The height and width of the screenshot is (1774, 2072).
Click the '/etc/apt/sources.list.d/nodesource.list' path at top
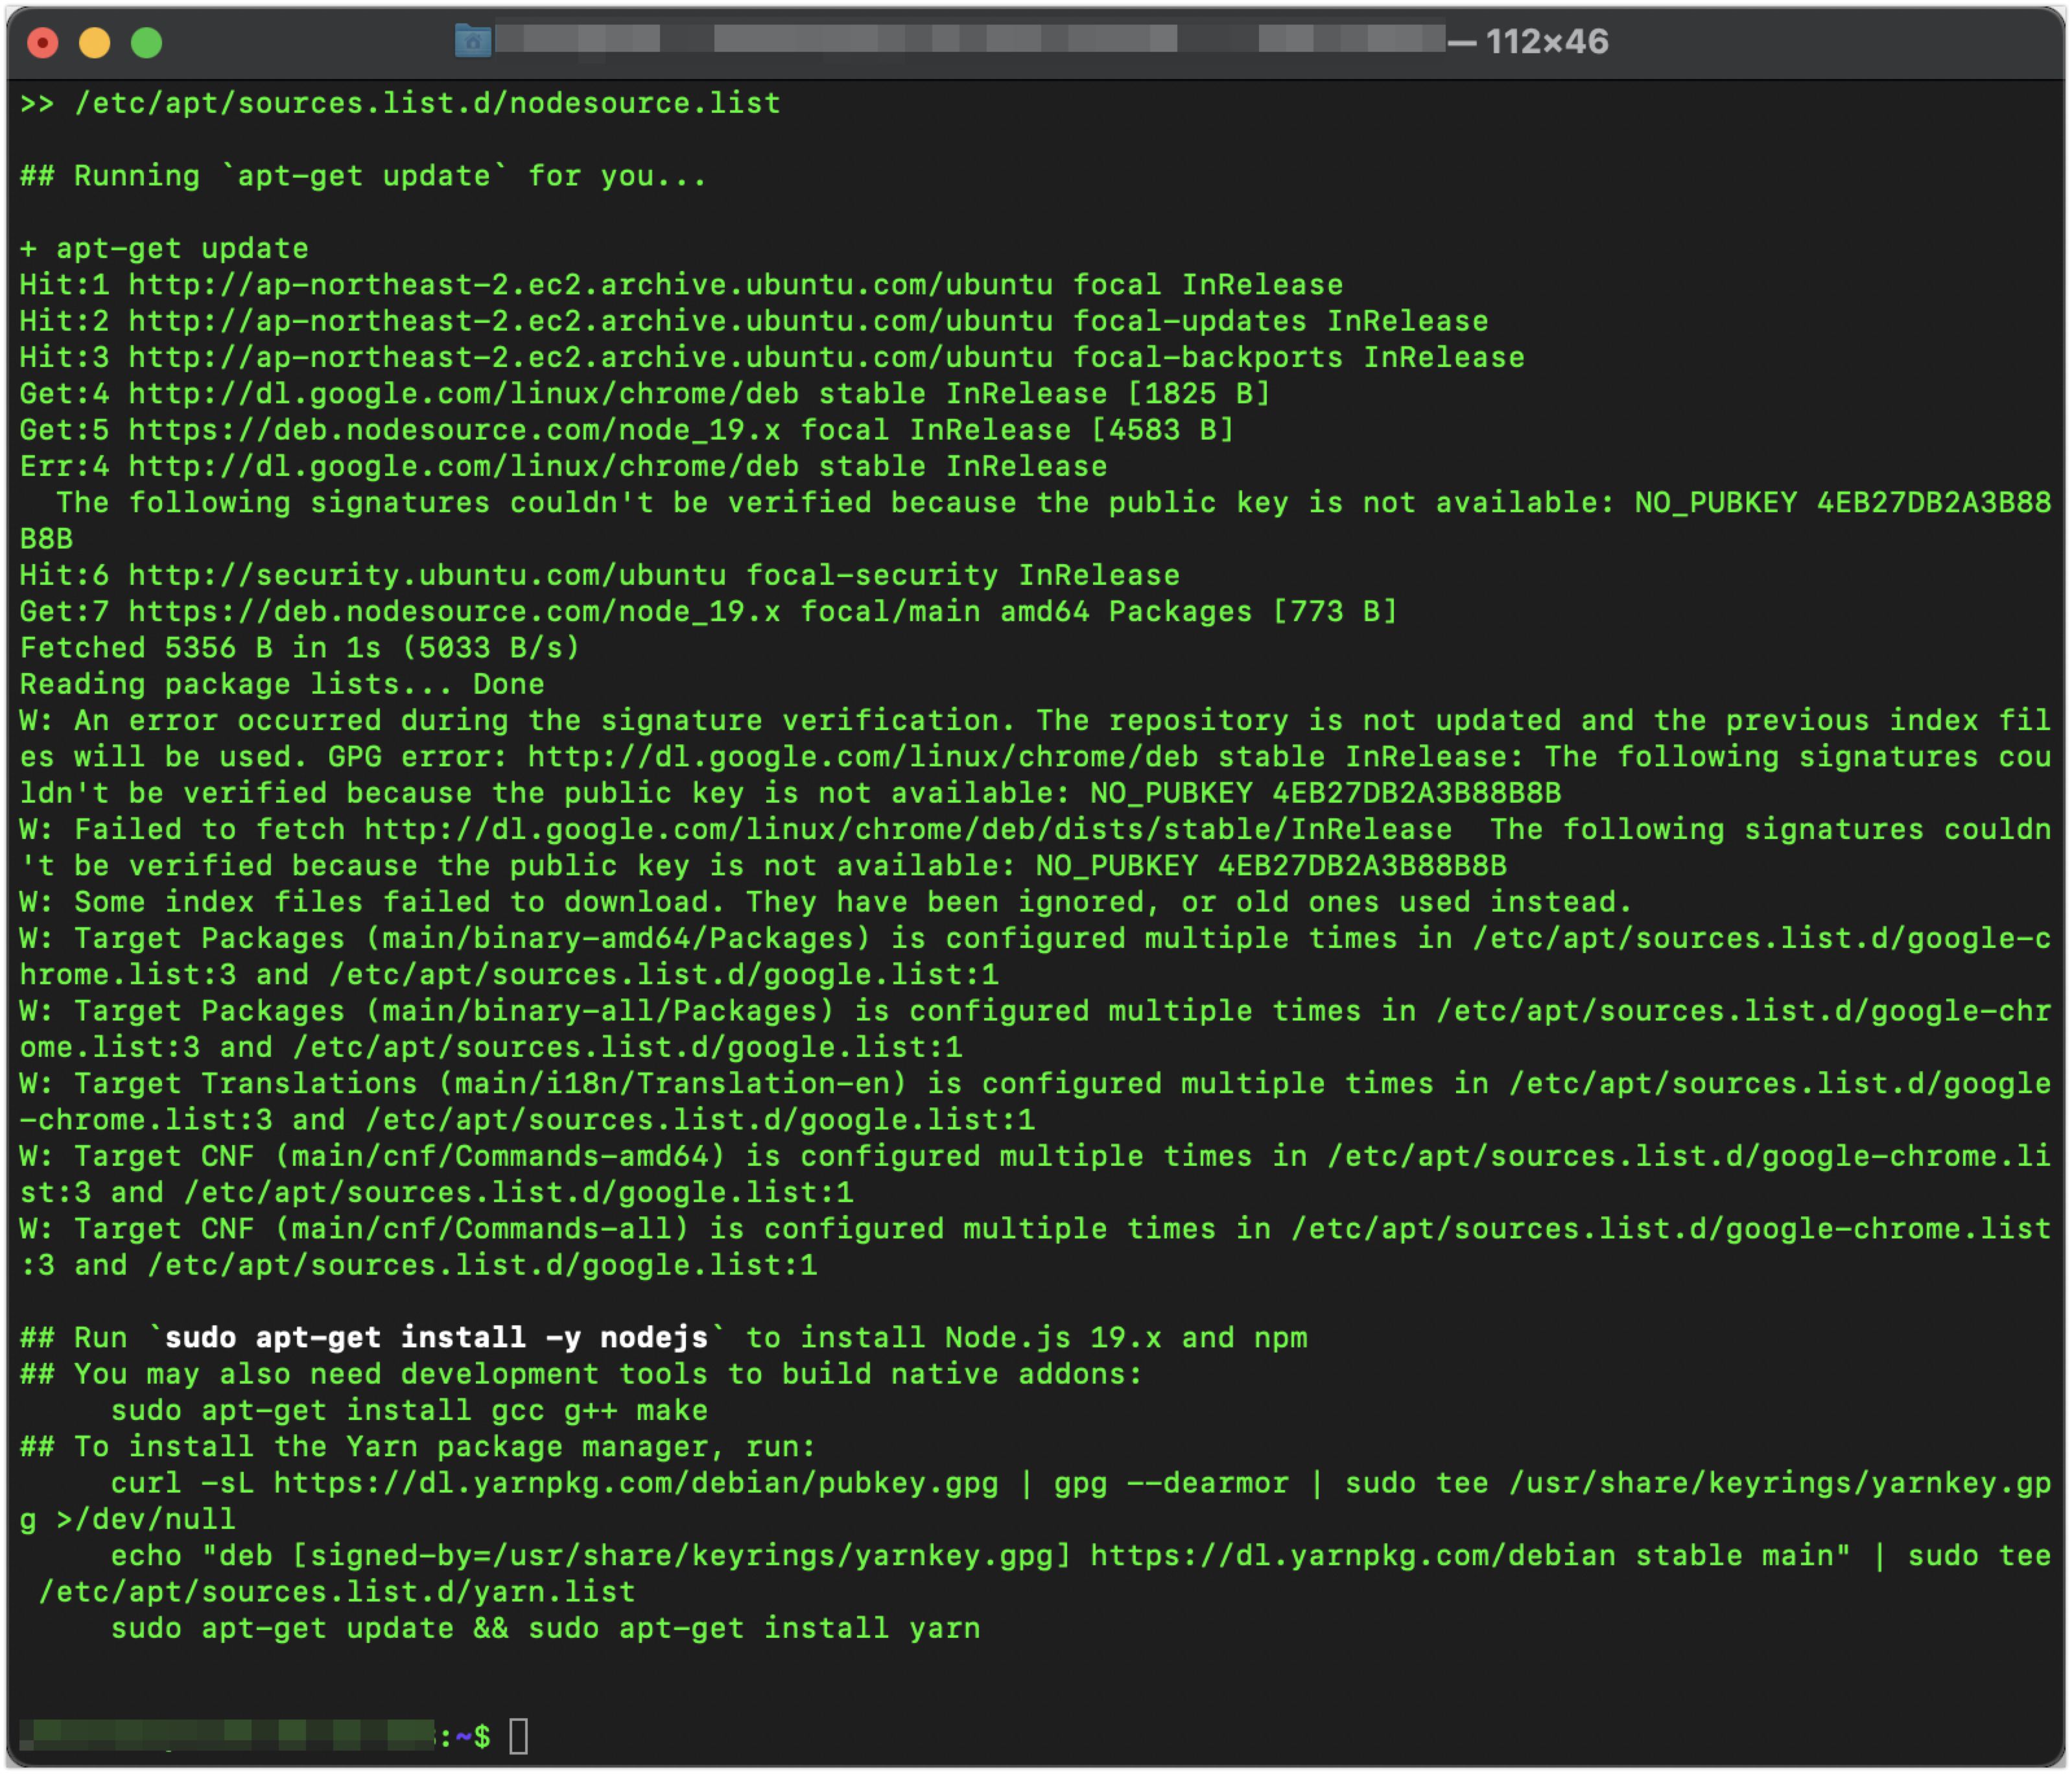pyautogui.click(x=427, y=103)
